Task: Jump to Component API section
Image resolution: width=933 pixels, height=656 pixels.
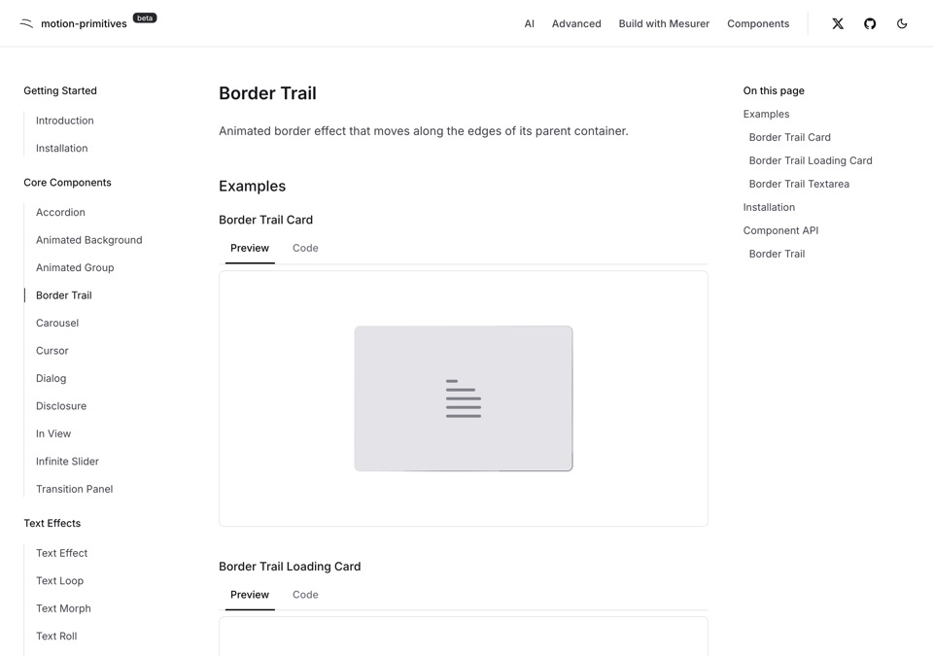Action: (x=780, y=230)
